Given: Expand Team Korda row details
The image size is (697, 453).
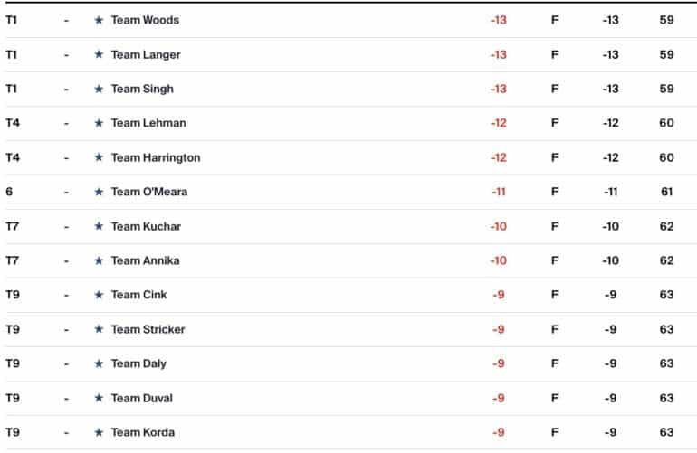Looking at the screenshot, I should pyautogui.click(x=348, y=432).
